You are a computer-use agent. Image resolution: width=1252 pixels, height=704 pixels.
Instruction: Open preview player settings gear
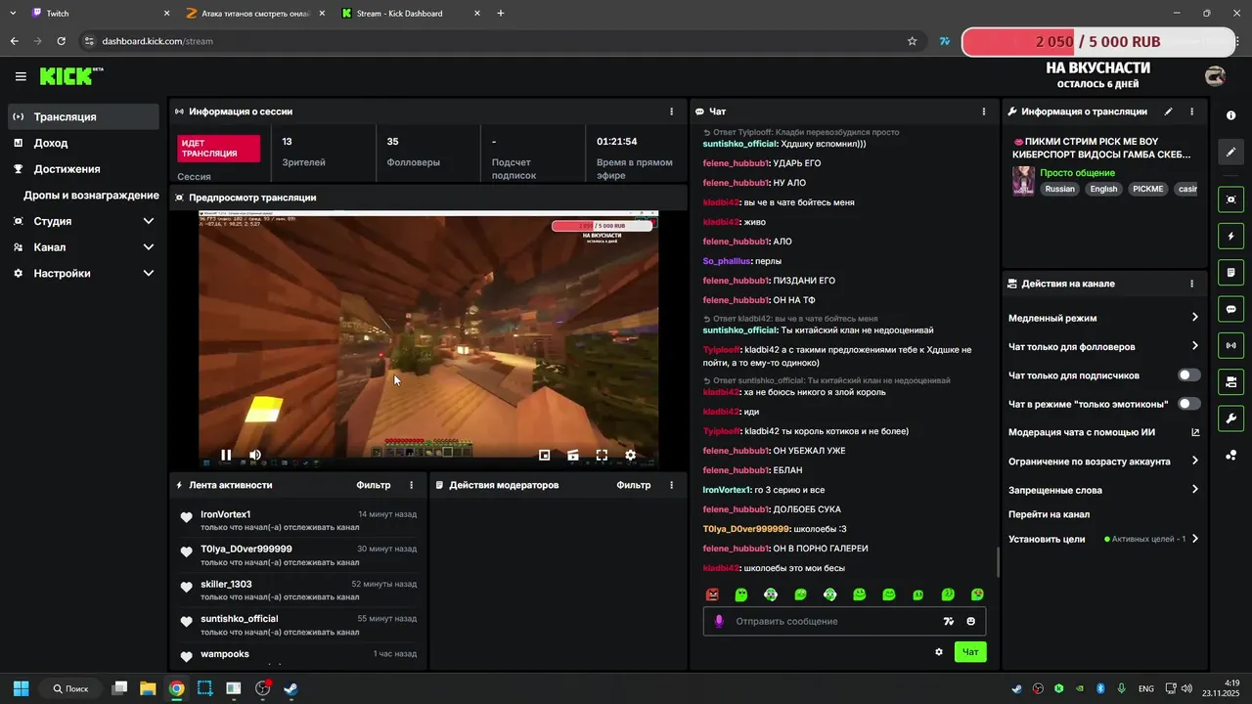pos(630,455)
